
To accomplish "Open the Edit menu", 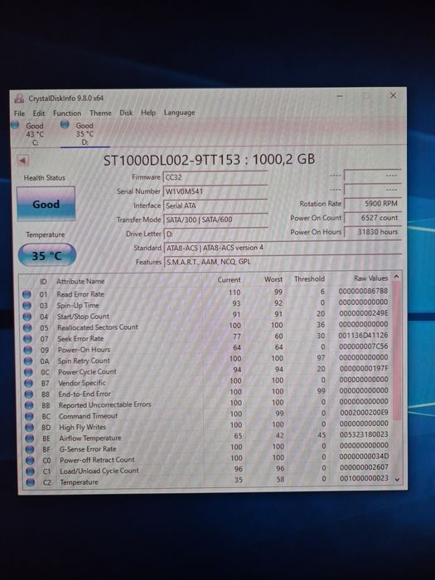I will [x=38, y=114].
